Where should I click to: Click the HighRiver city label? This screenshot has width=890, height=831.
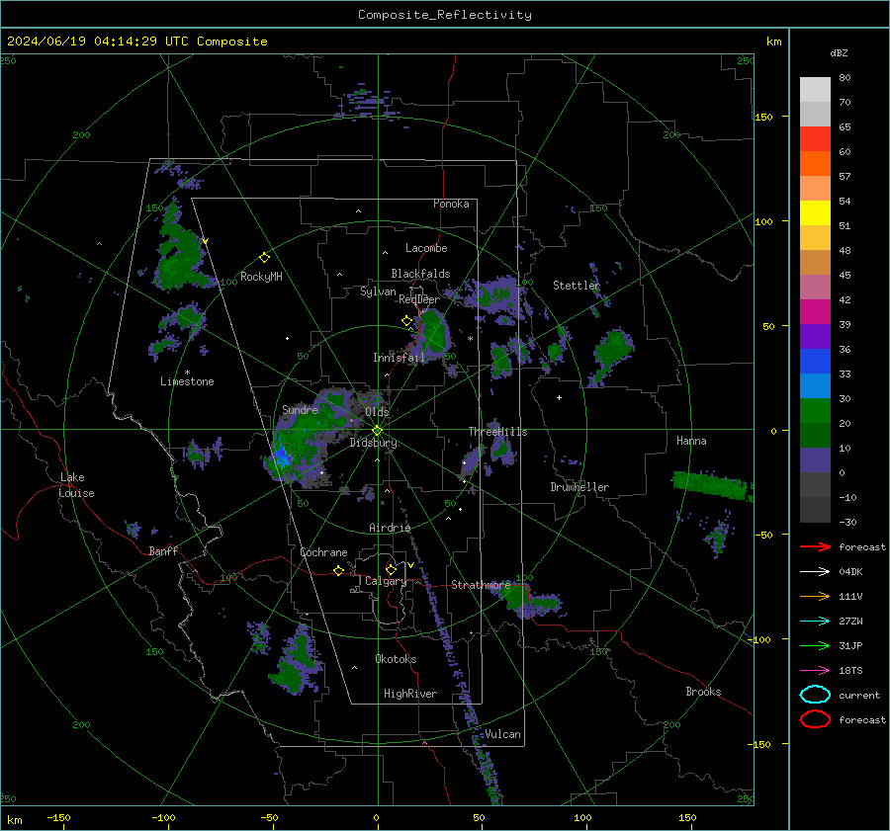coord(410,694)
